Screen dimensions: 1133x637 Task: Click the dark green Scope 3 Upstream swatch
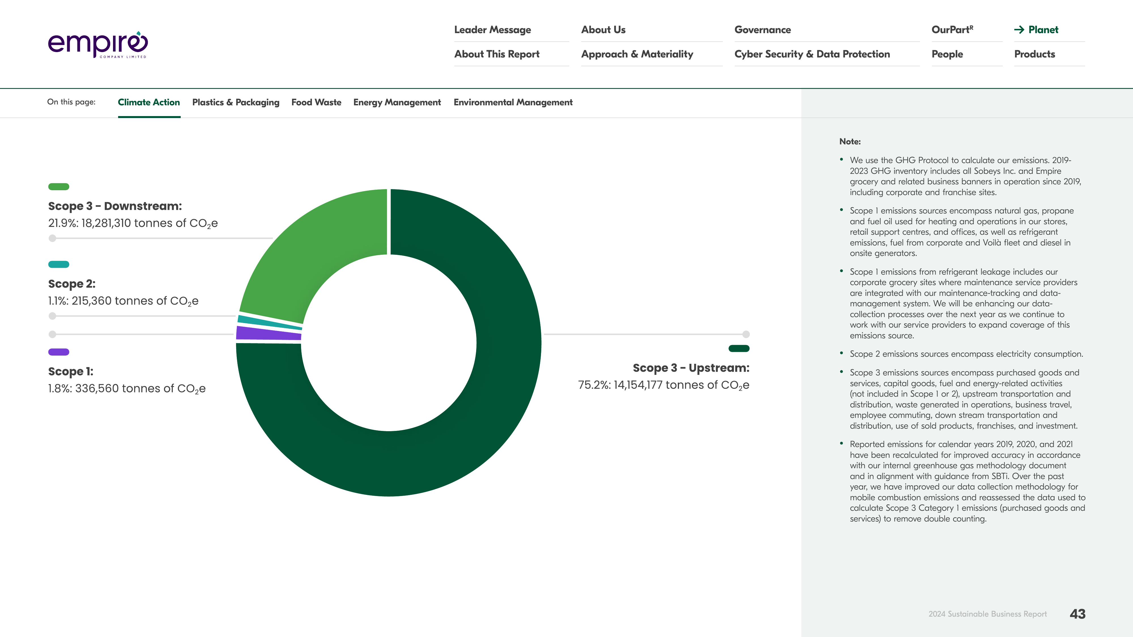click(739, 348)
